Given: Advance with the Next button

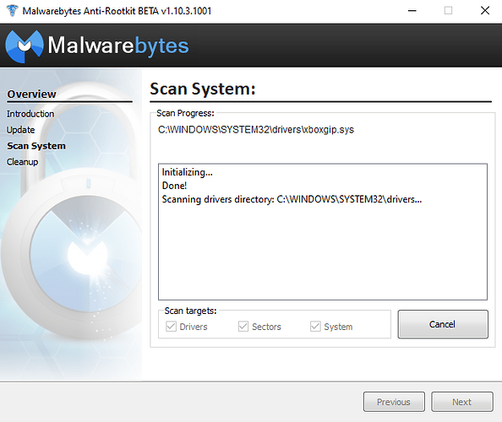Looking at the screenshot, I should [462, 402].
